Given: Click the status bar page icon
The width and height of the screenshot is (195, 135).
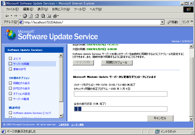Looking at the screenshot, I should point(3,131).
